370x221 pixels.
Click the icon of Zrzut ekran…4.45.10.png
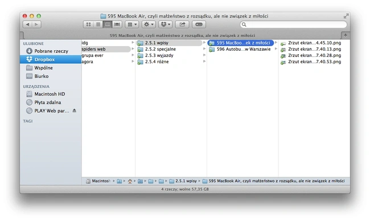coord(283,43)
